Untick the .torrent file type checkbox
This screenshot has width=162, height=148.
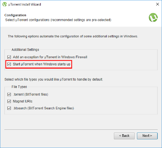(9, 94)
